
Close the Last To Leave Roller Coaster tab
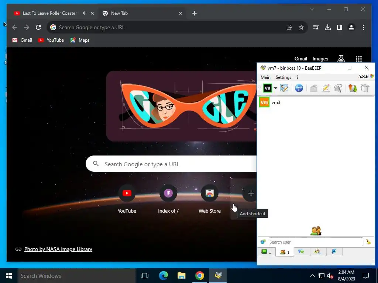tap(92, 13)
